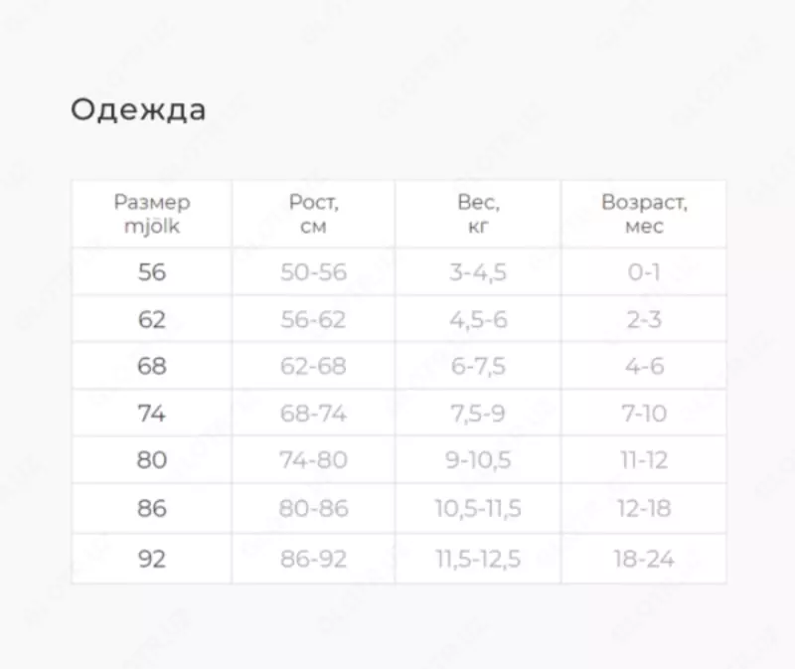This screenshot has width=795, height=669.
Task: Click the size 62 cell
Action: pos(152,319)
